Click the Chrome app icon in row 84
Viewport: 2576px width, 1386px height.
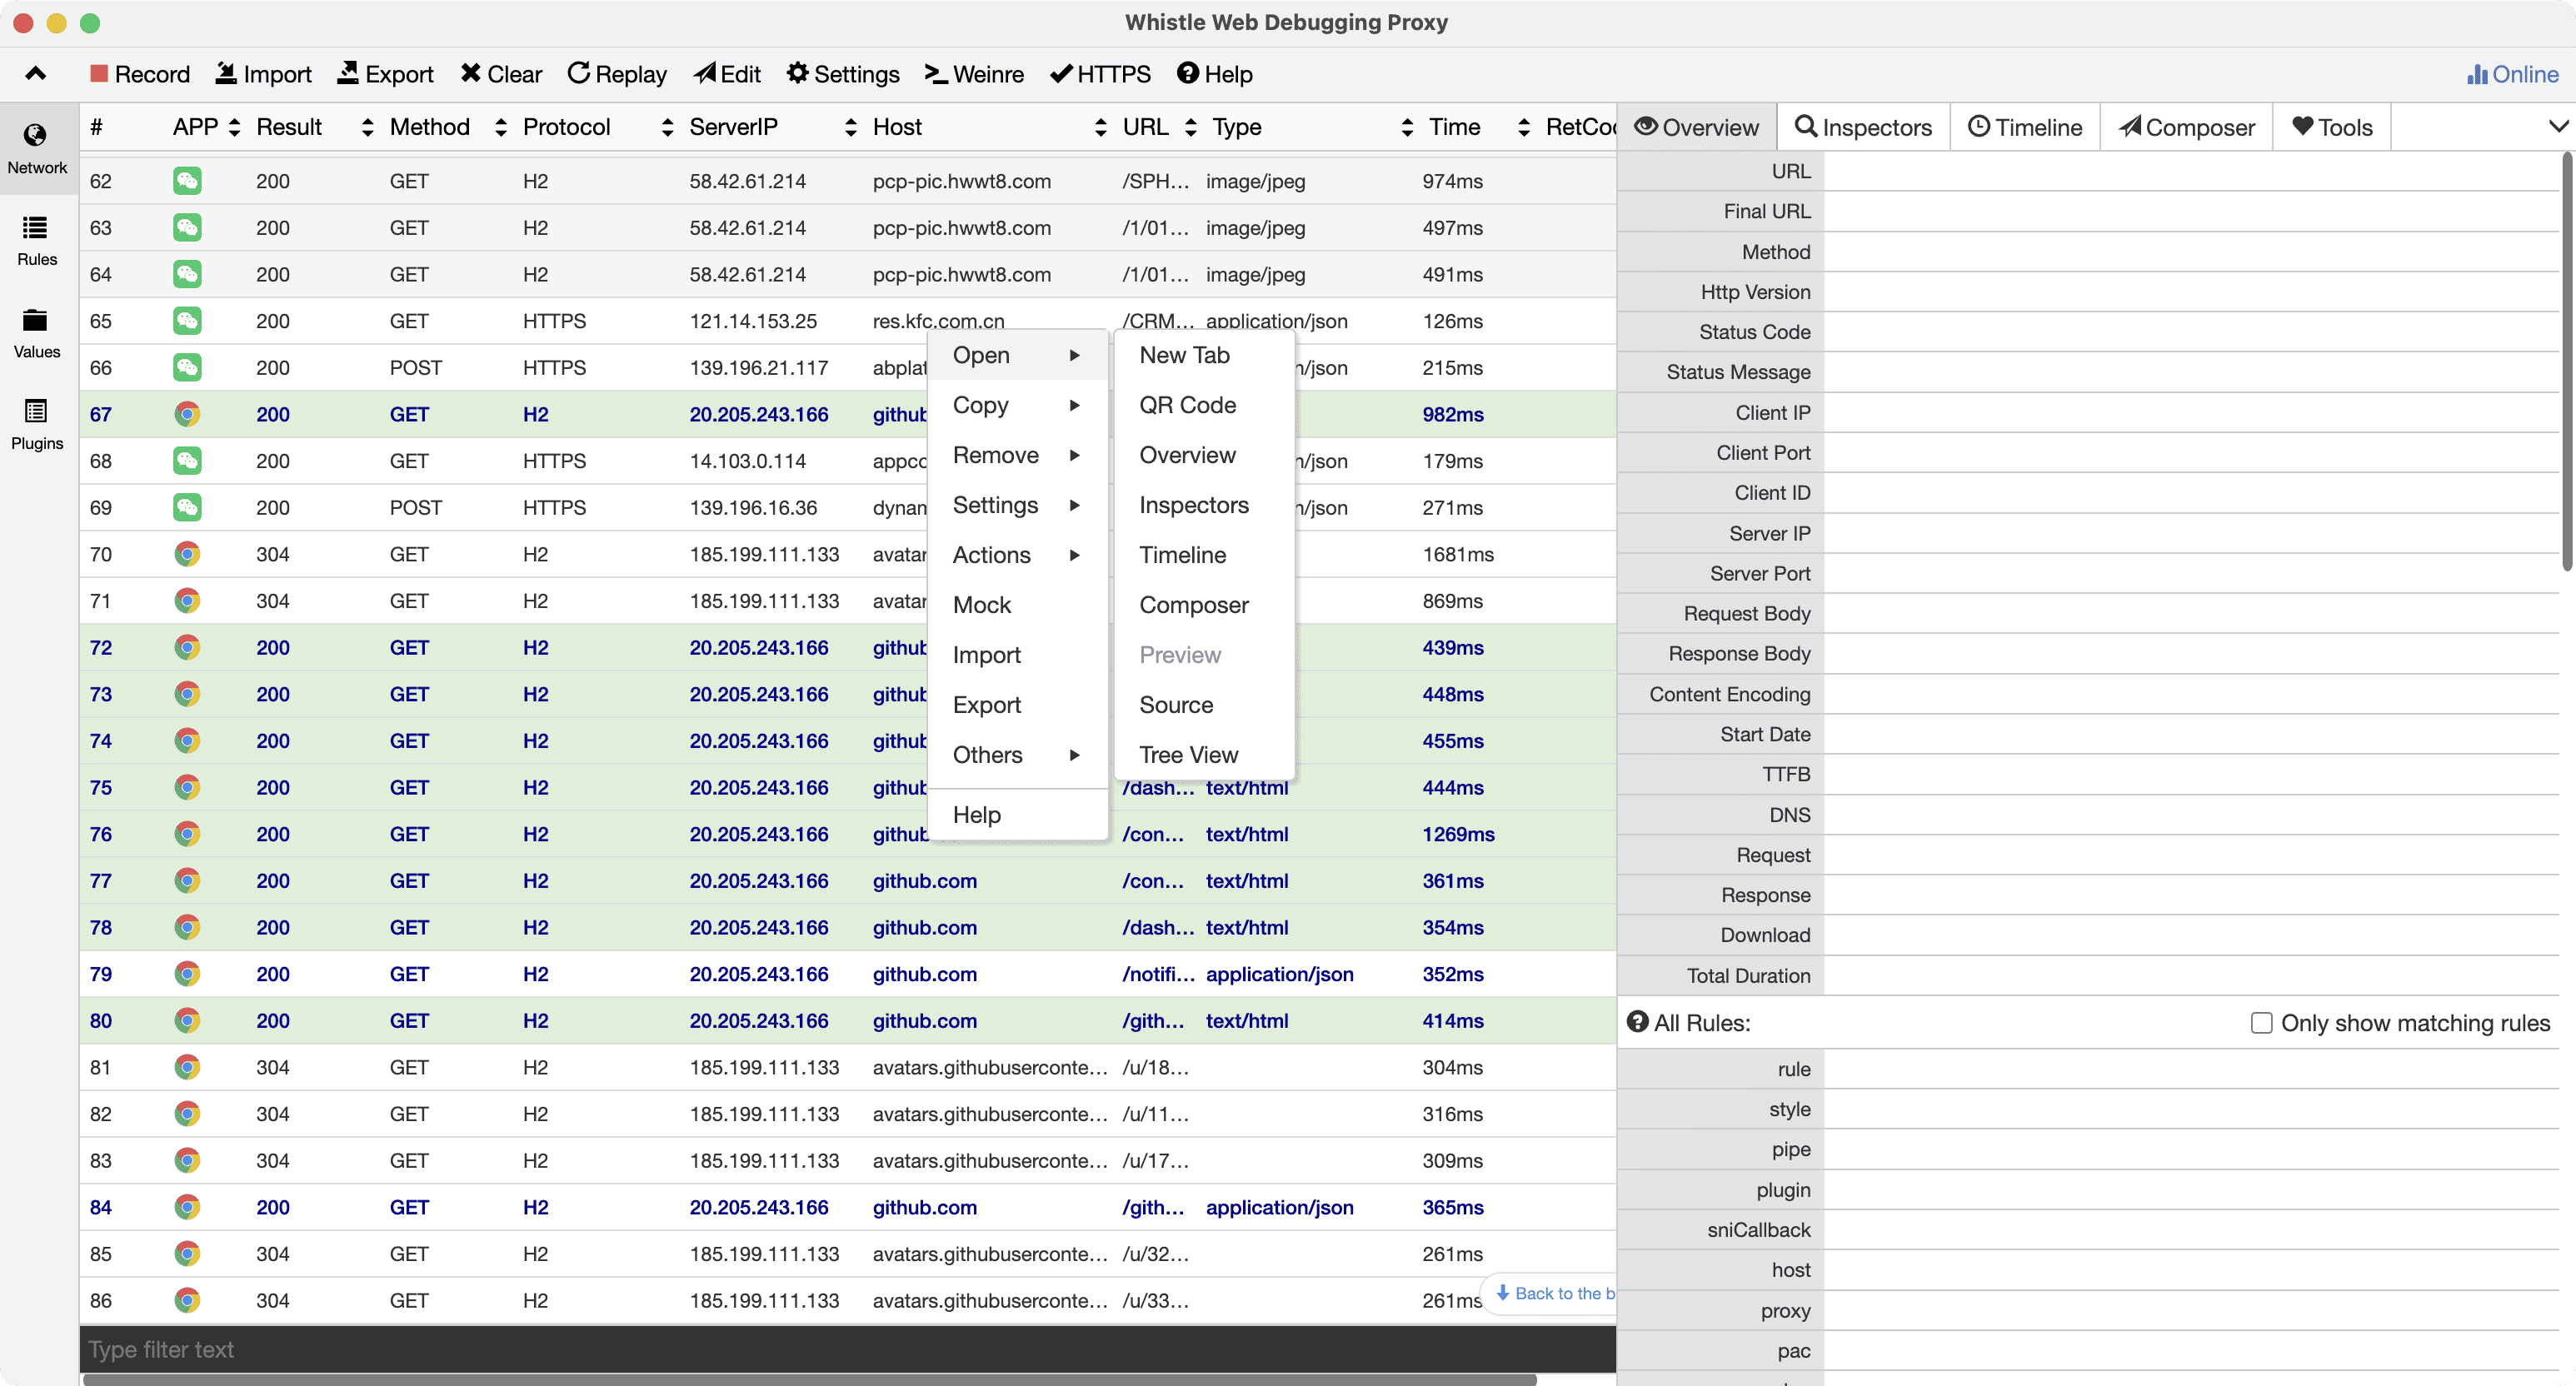(x=187, y=1207)
